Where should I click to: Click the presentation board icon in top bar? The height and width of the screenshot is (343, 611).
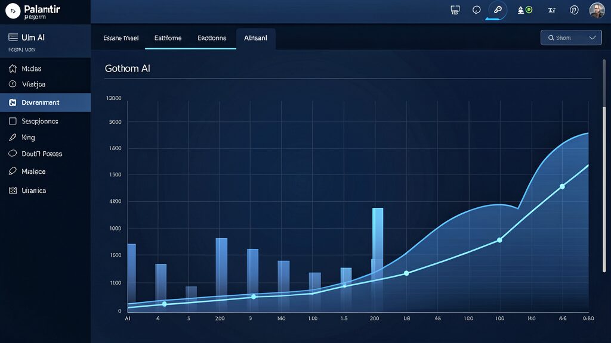coord(455,10)
